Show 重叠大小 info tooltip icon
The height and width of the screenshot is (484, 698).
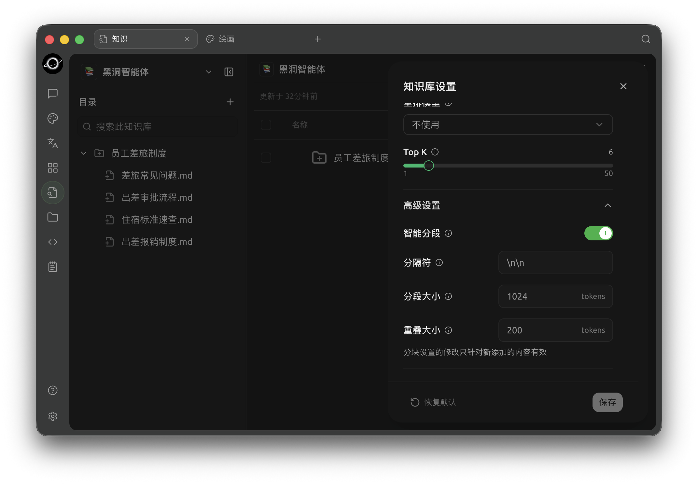tap(448, 330)
